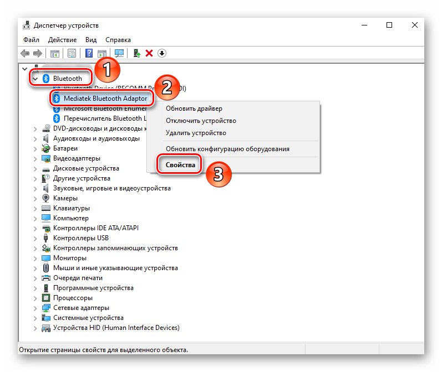Expand the Камеры category

point(35,198)
